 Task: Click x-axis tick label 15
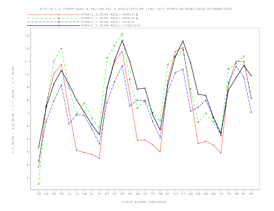(76, 194)
